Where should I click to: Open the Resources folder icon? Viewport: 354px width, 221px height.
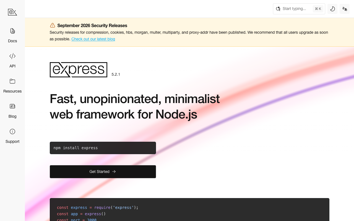[x=12, y=81]
